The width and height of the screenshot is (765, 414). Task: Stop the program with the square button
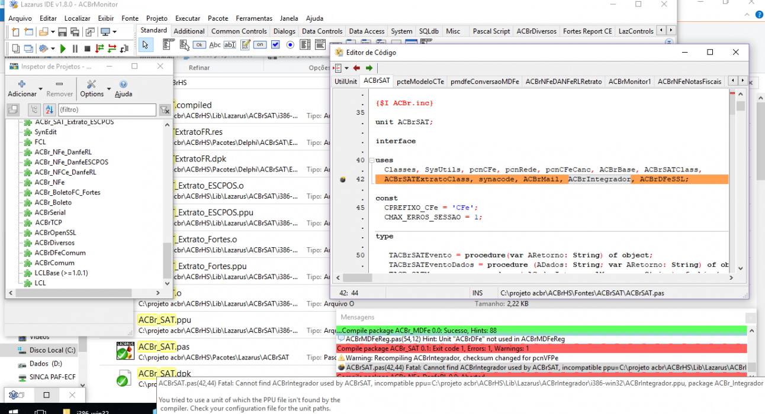click(x=88, y=48)
